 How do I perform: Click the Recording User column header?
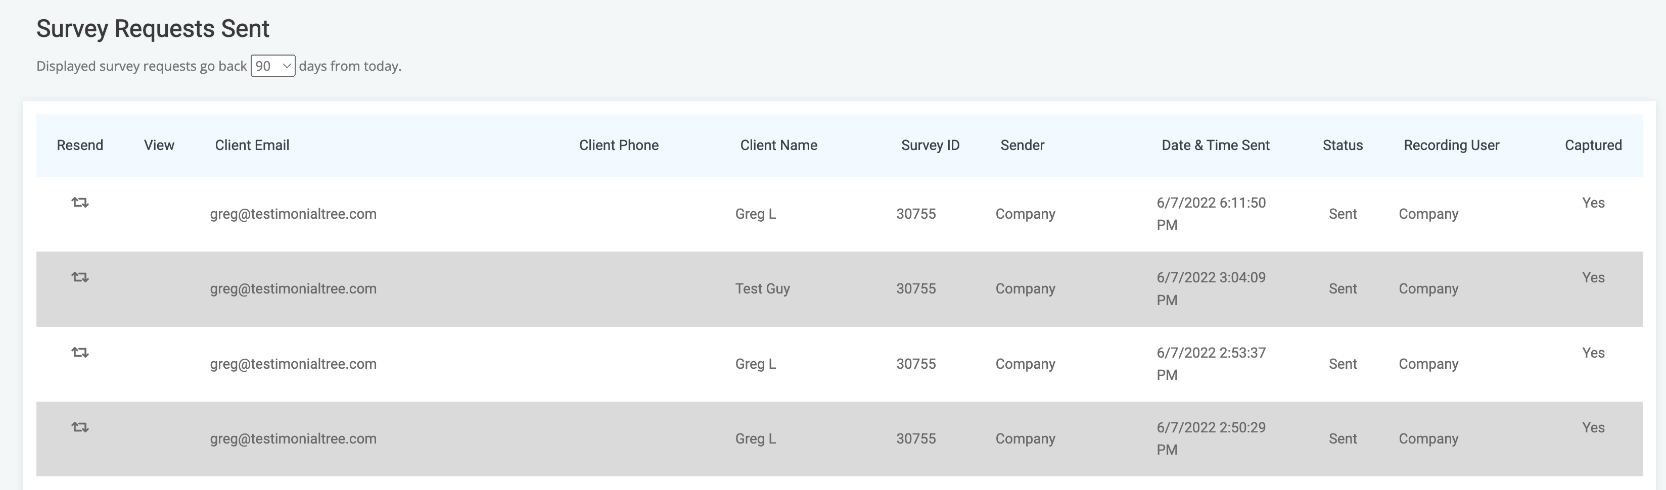(1451, 145)
